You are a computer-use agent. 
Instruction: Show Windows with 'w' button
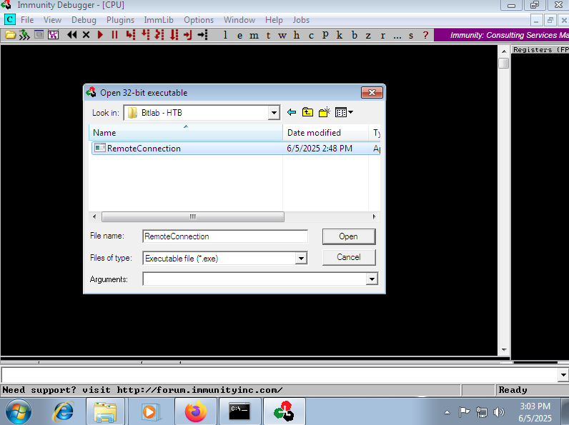(282, 35)
